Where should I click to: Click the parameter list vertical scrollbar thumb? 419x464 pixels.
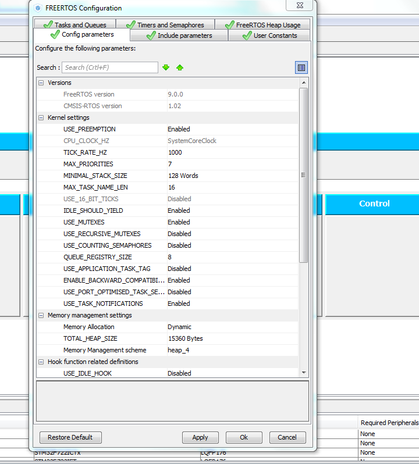[304, 175]
